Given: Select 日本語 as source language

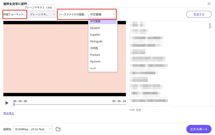Looking at the screenshot, I should pyautogui.click(x=103, y=48).
